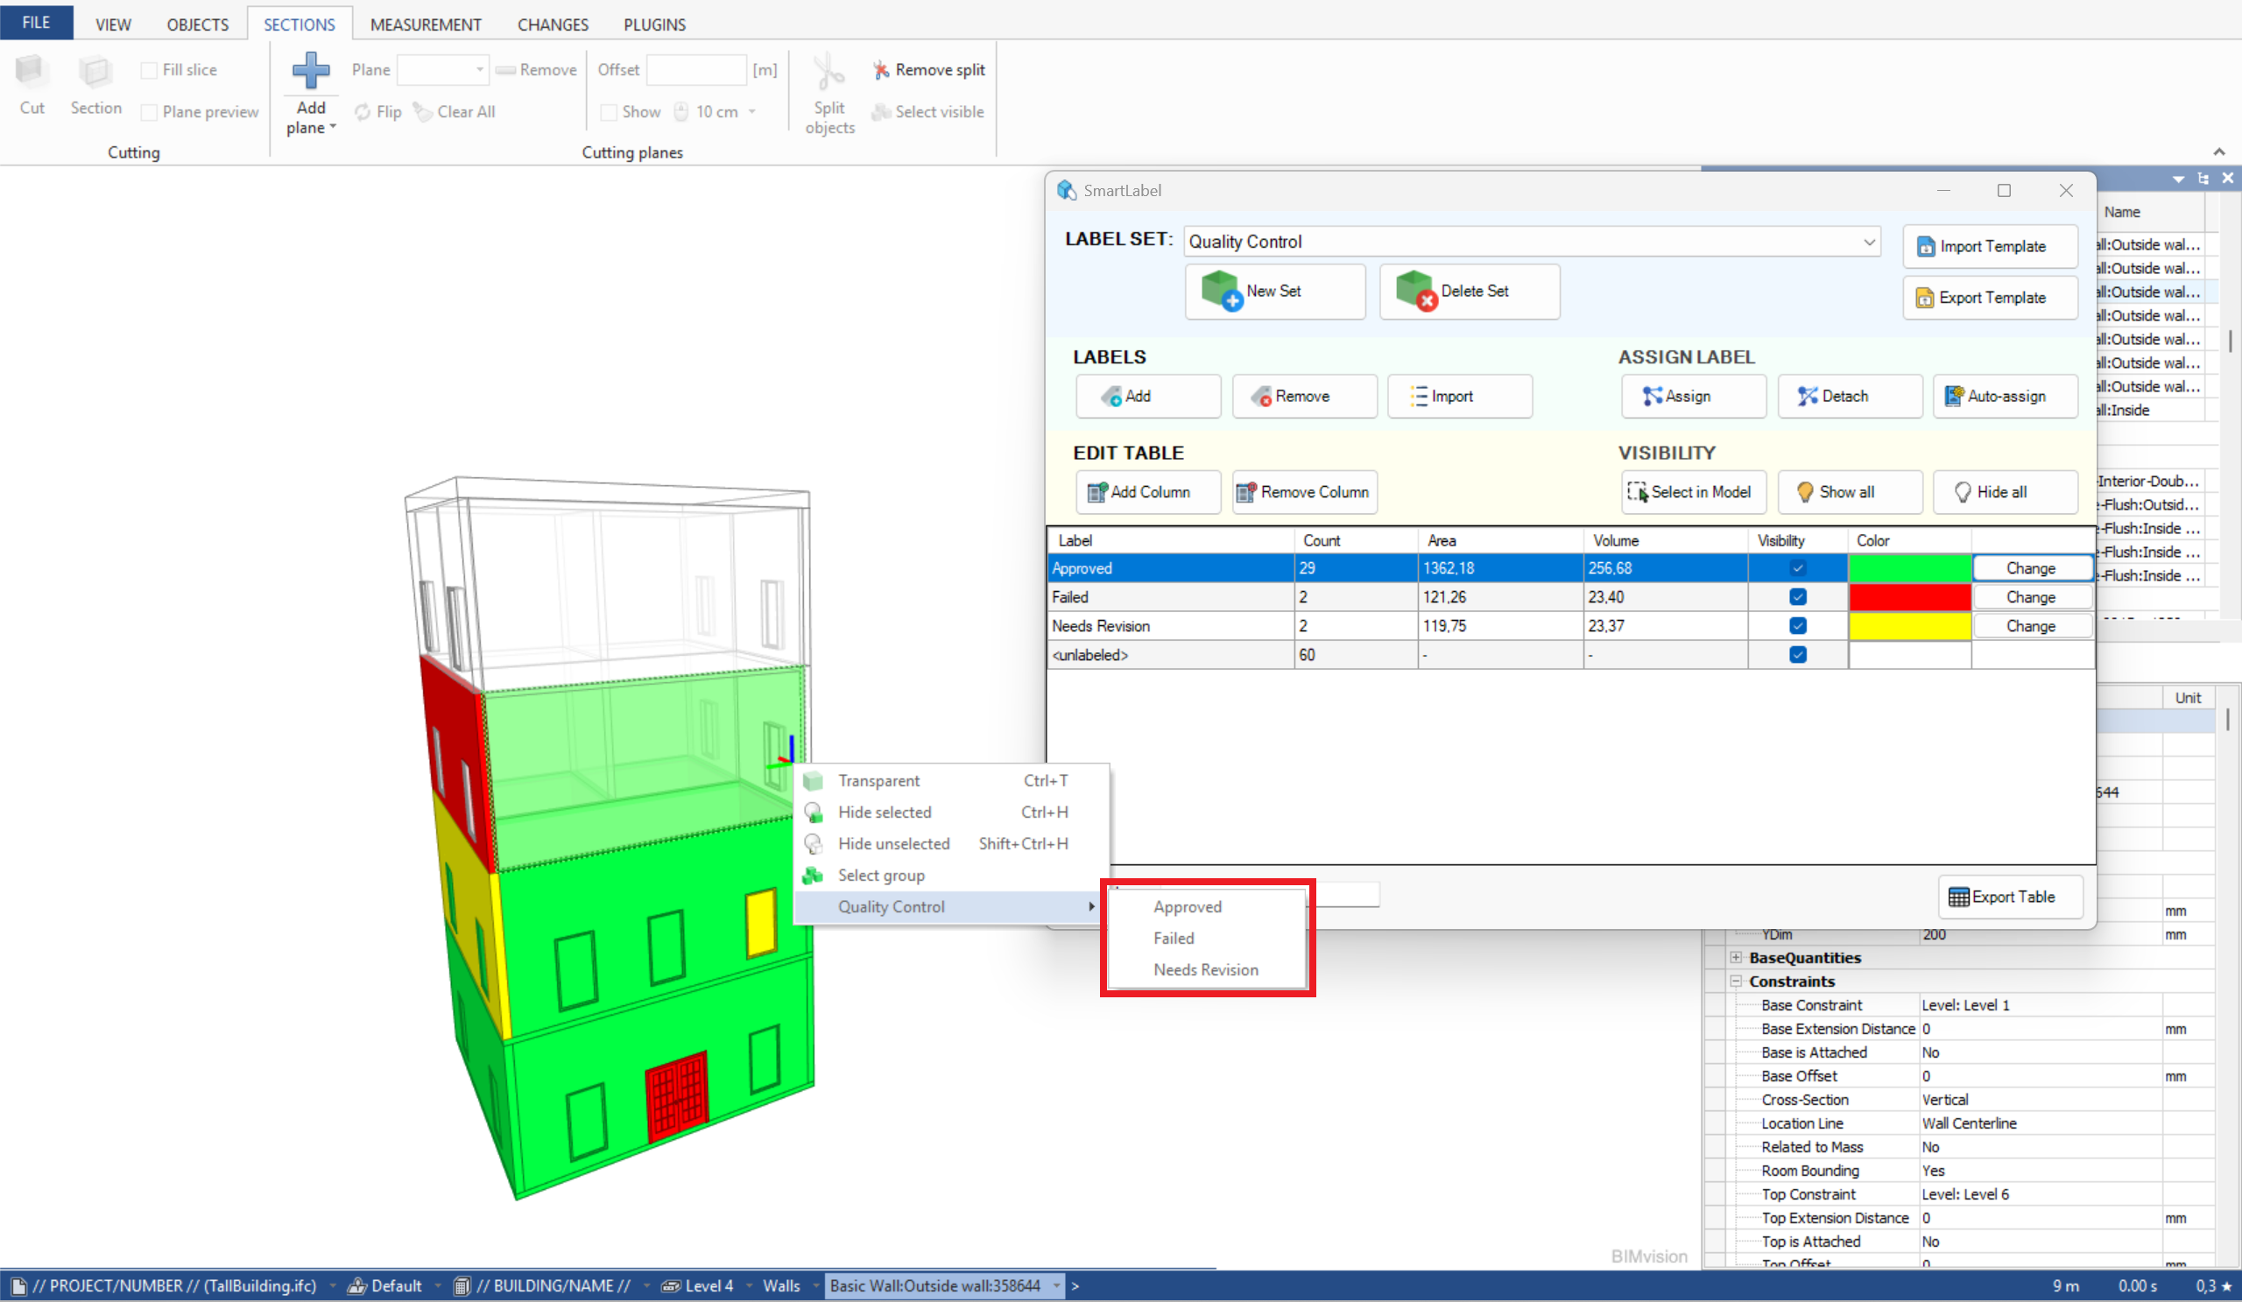Detach label from selection

(x=1850, y=396)
